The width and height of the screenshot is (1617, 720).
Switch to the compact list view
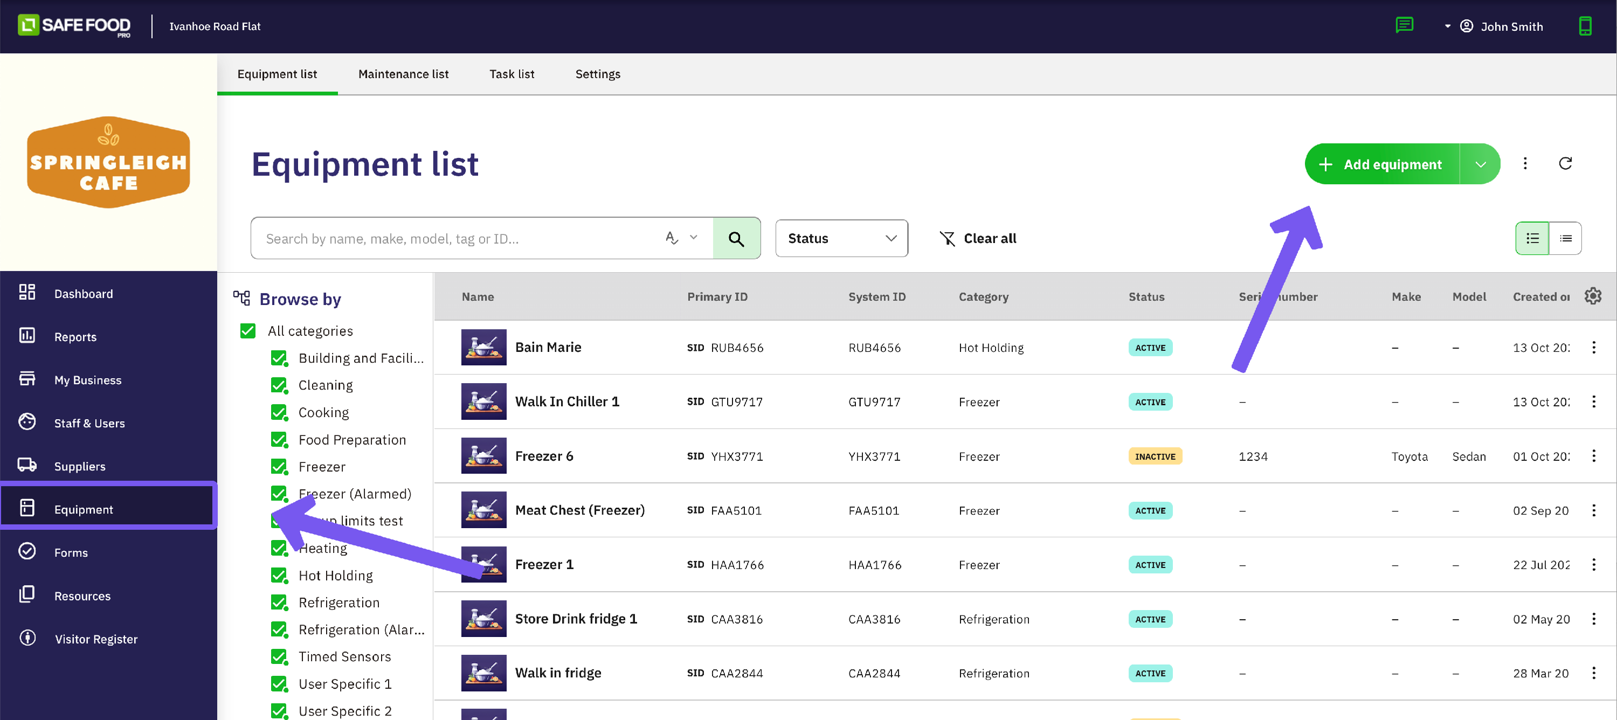pyautogui.click(x=1565, y=239)
